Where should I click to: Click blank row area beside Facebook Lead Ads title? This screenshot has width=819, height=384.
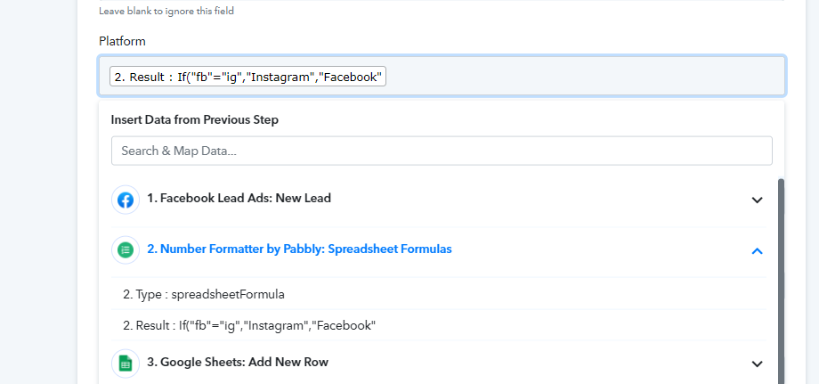click(538, 199)
